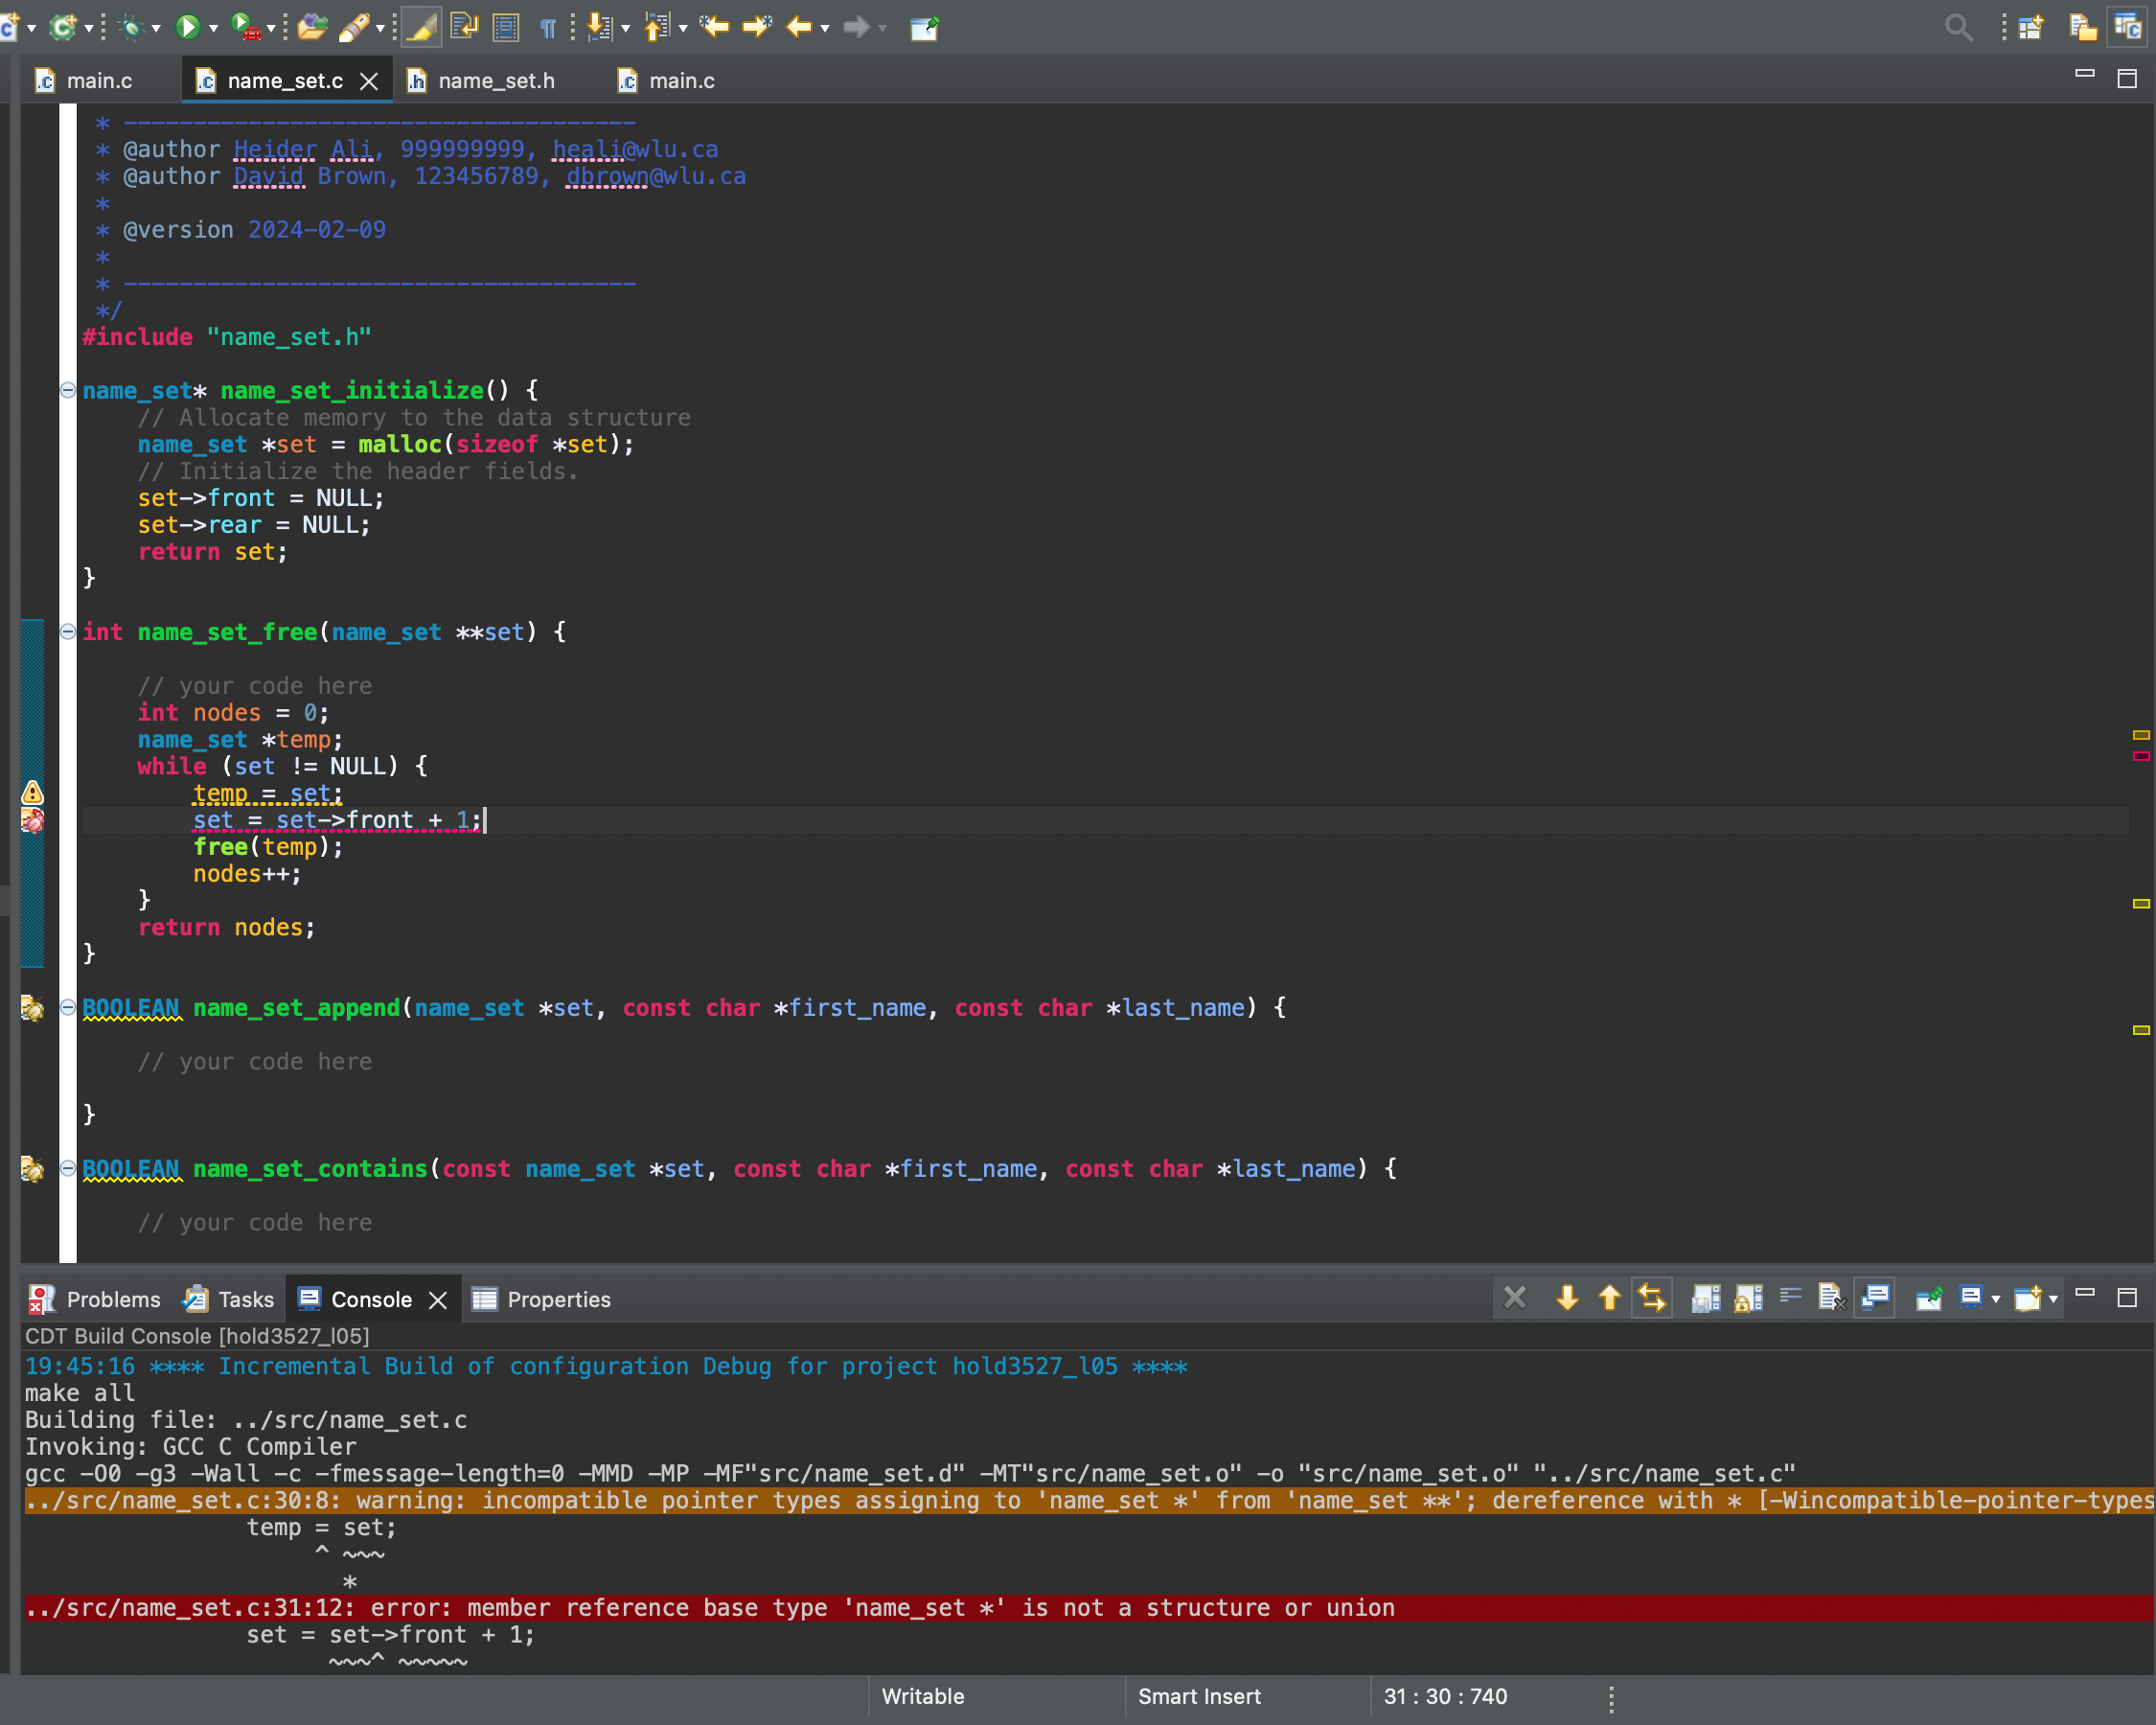Create a new C/C++ source file from the toolbar
Screen dimensions: 2156x1725
pyautogui.click(x=15, y=27)
